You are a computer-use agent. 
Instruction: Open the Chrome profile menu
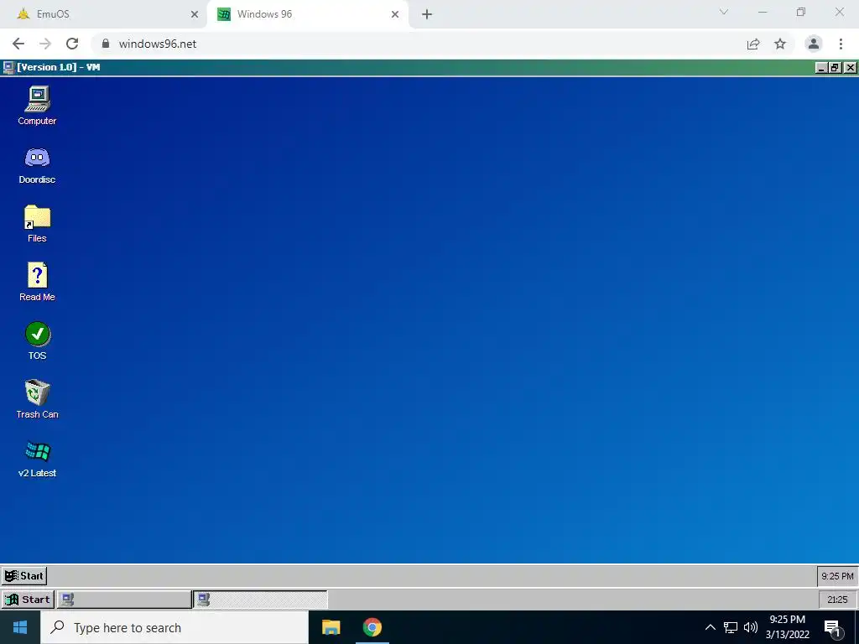[814, 44]
